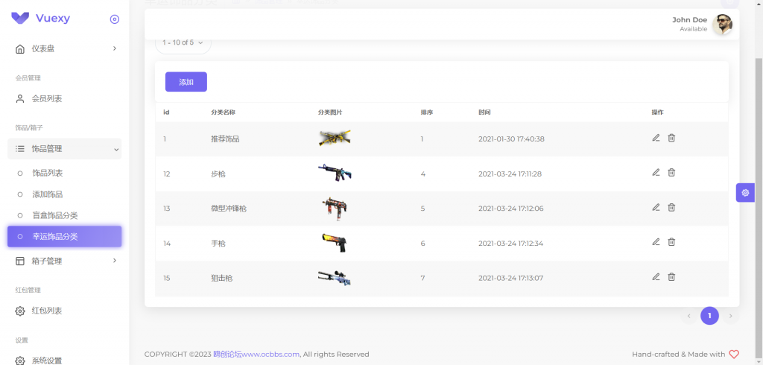Click the 手枪 pistol image
763x365 pixels.
pos(335,242)
